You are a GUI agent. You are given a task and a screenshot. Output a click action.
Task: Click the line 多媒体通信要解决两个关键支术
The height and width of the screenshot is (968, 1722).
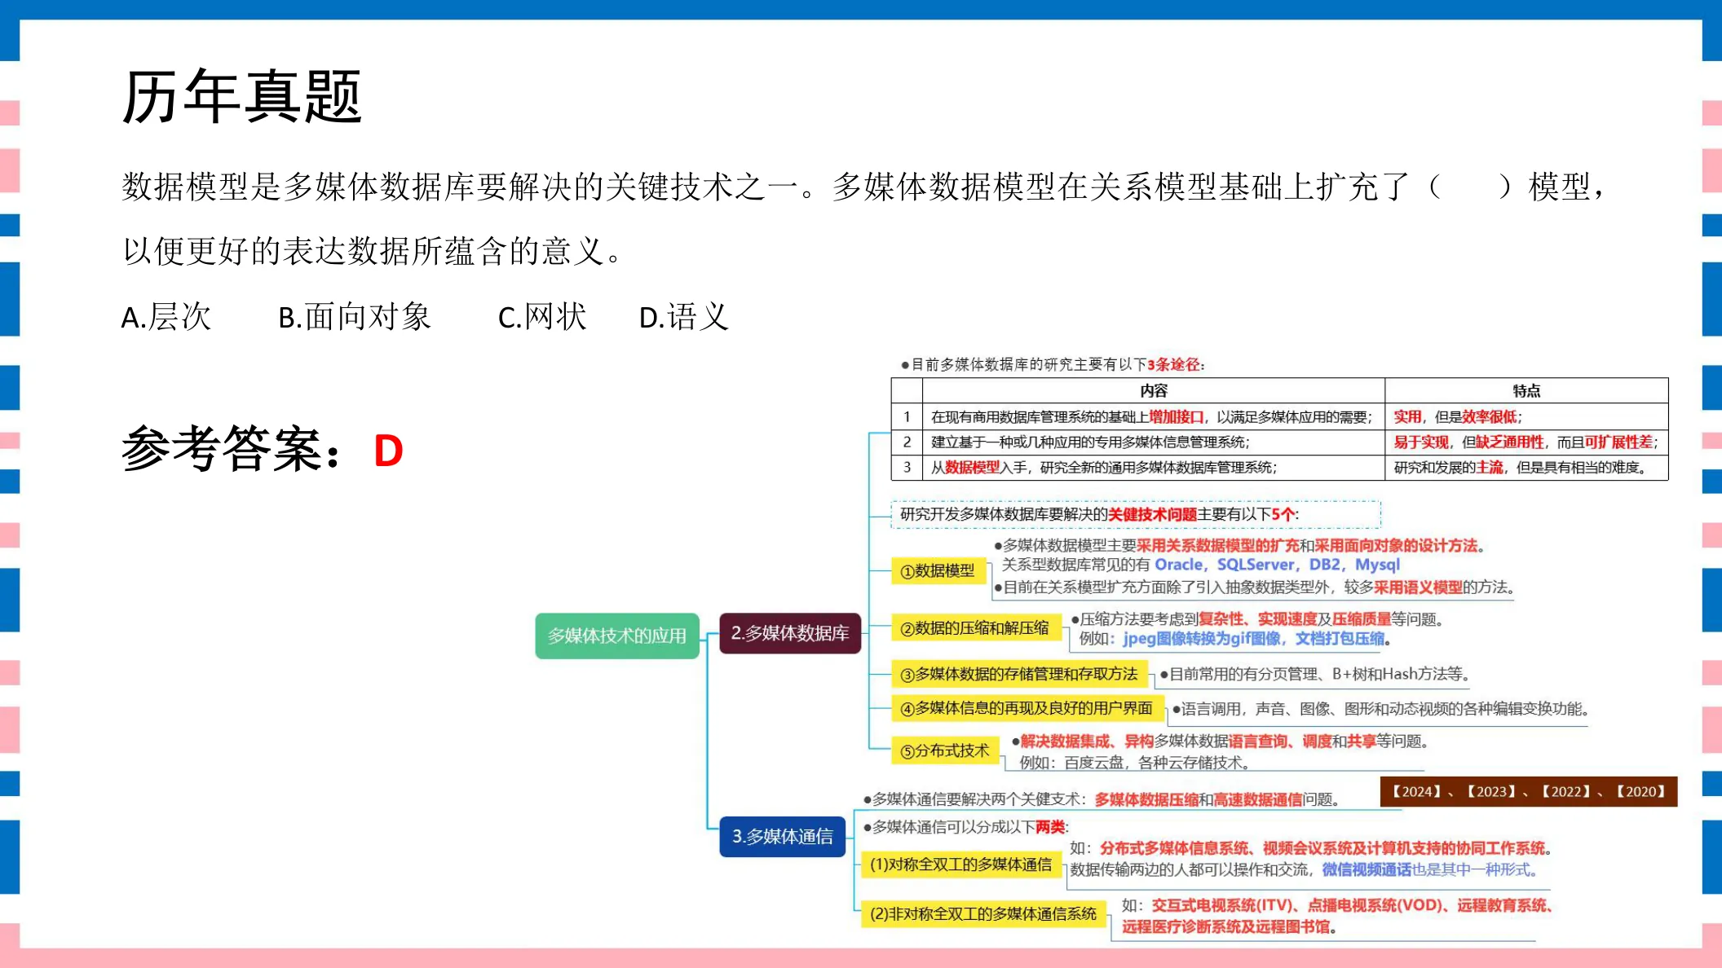click(x=1102, y=800)
